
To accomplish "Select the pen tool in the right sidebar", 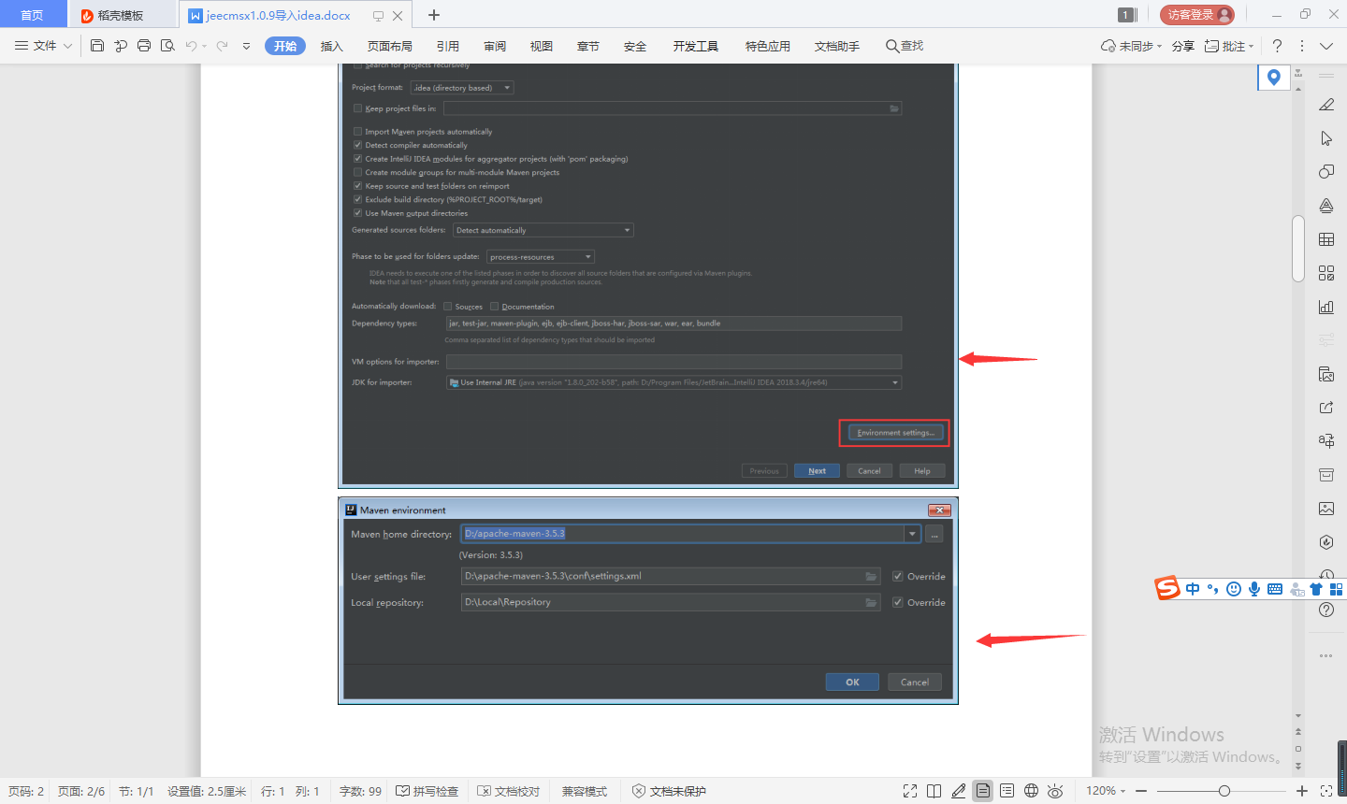I will pyautogui.click(x=1326, y=105).
